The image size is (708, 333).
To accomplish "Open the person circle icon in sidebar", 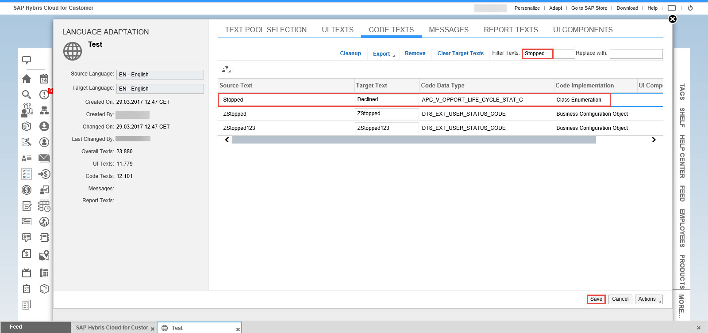I will [x=44, y=142].
